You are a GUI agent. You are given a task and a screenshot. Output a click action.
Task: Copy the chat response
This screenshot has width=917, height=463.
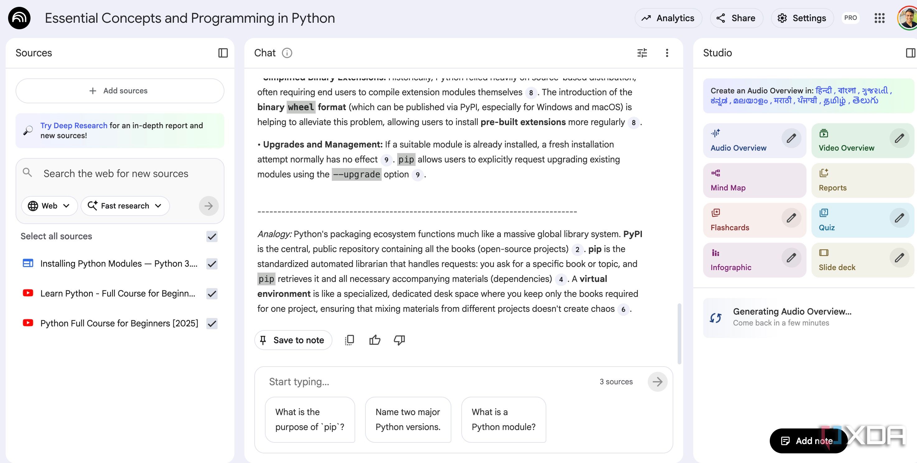pyautogui.click(x=349, y=340)
